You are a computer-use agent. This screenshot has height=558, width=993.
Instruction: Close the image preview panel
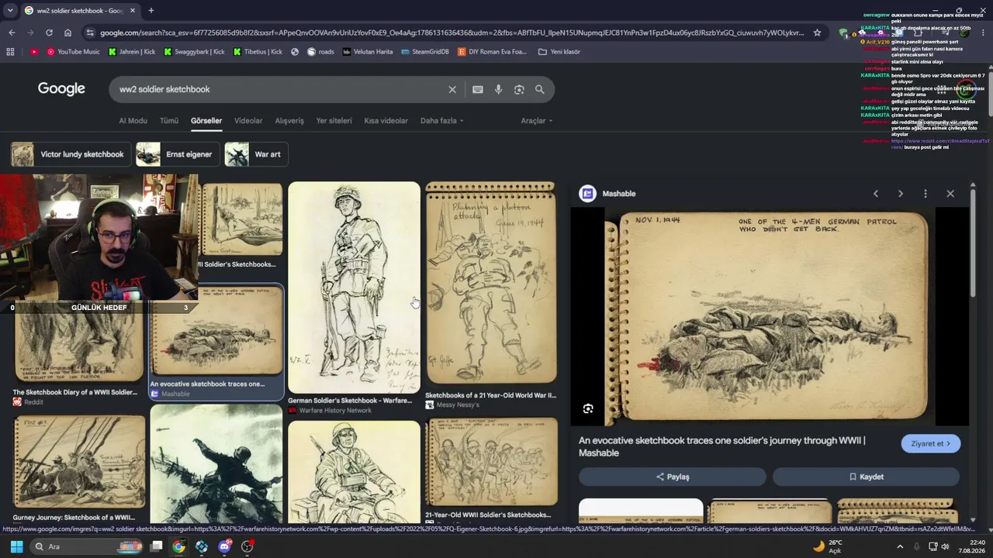click(x=950, y=194)
